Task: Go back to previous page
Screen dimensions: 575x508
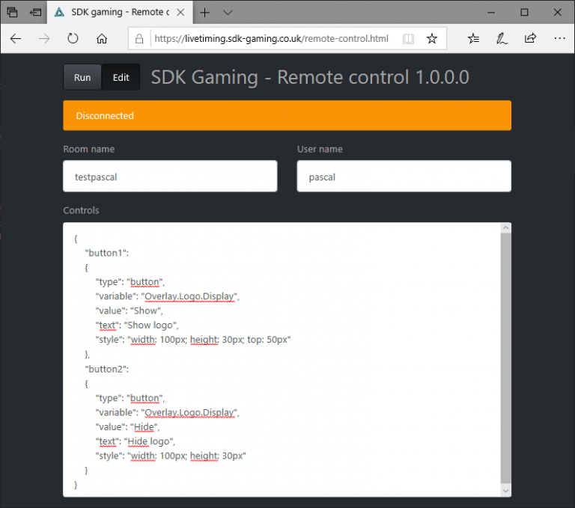Action: [16, 38]
